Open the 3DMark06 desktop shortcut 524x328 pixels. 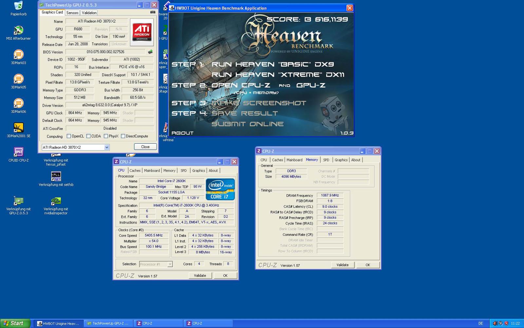pos(18,106)
